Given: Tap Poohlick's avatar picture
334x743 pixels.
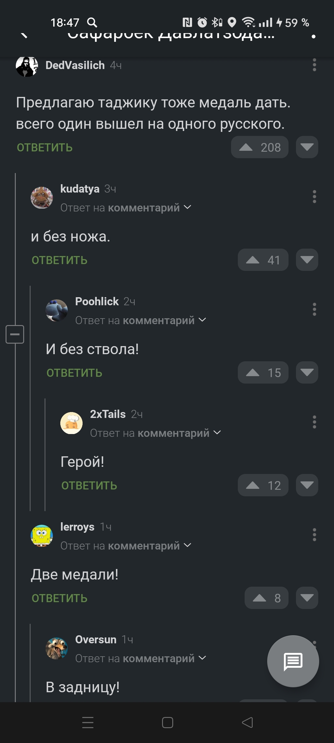Looking at the screenshot, I should 57,310.
